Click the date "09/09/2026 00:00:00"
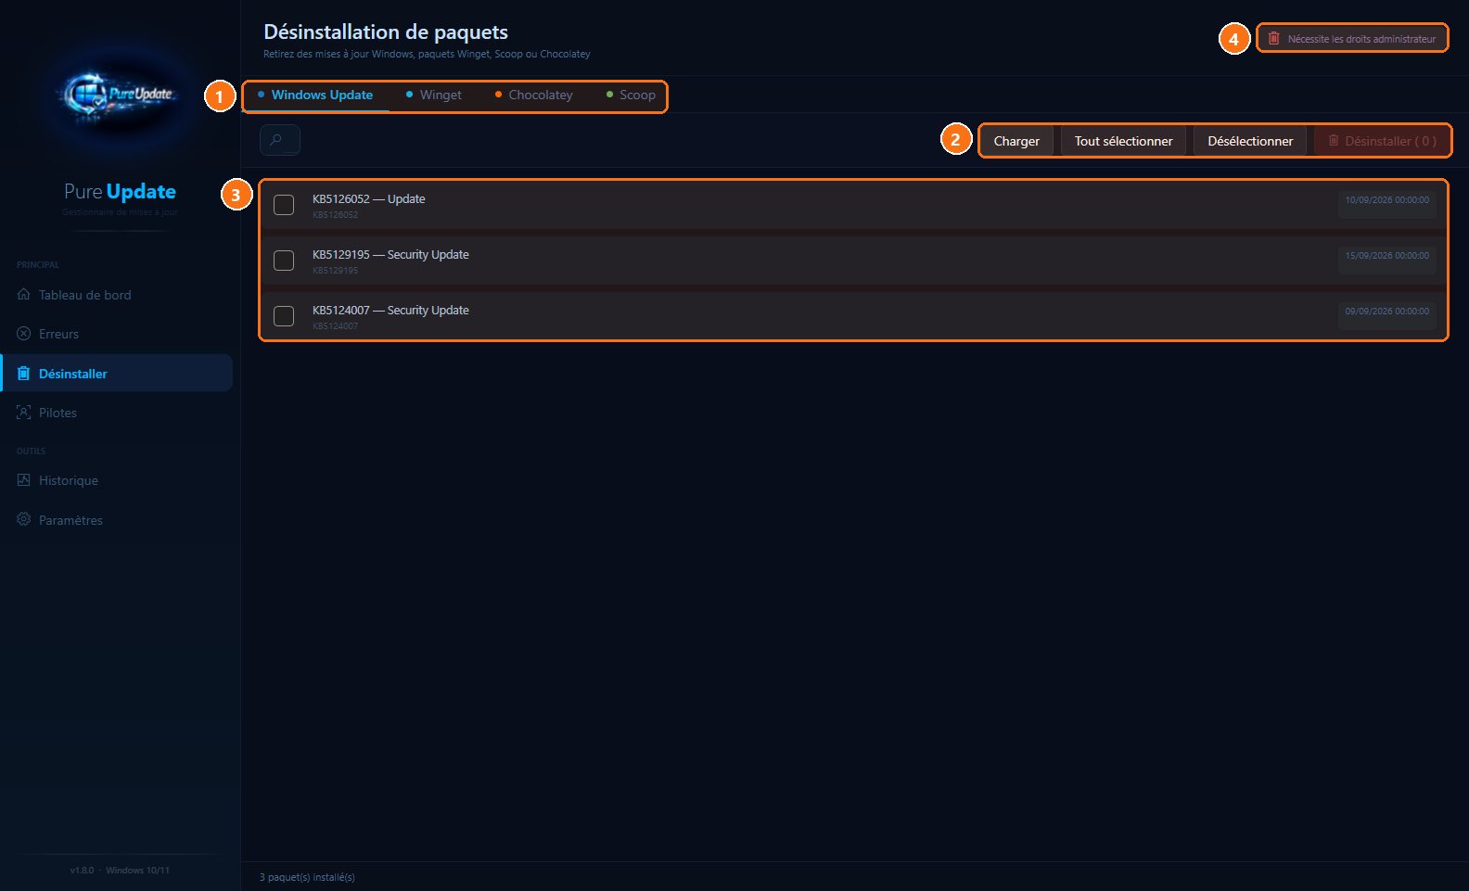 [1386, 312]
